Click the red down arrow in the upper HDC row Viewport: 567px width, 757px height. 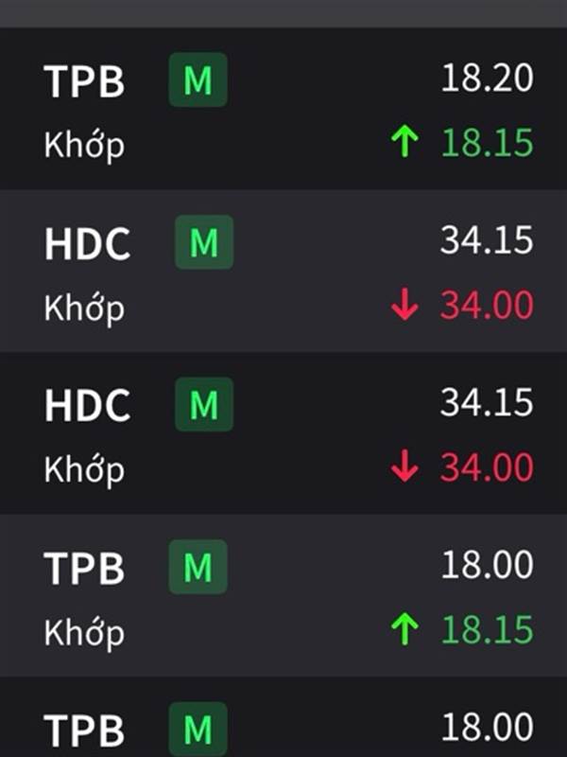(404, 306)
